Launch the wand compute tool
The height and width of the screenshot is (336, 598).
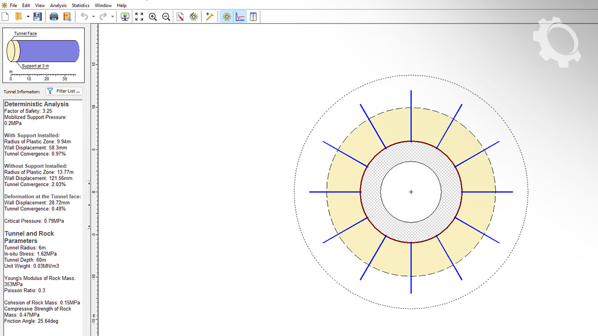coord(210,17)
